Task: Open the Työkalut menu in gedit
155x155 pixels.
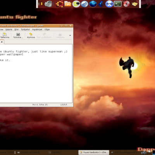Action: (x=25, y=29)
